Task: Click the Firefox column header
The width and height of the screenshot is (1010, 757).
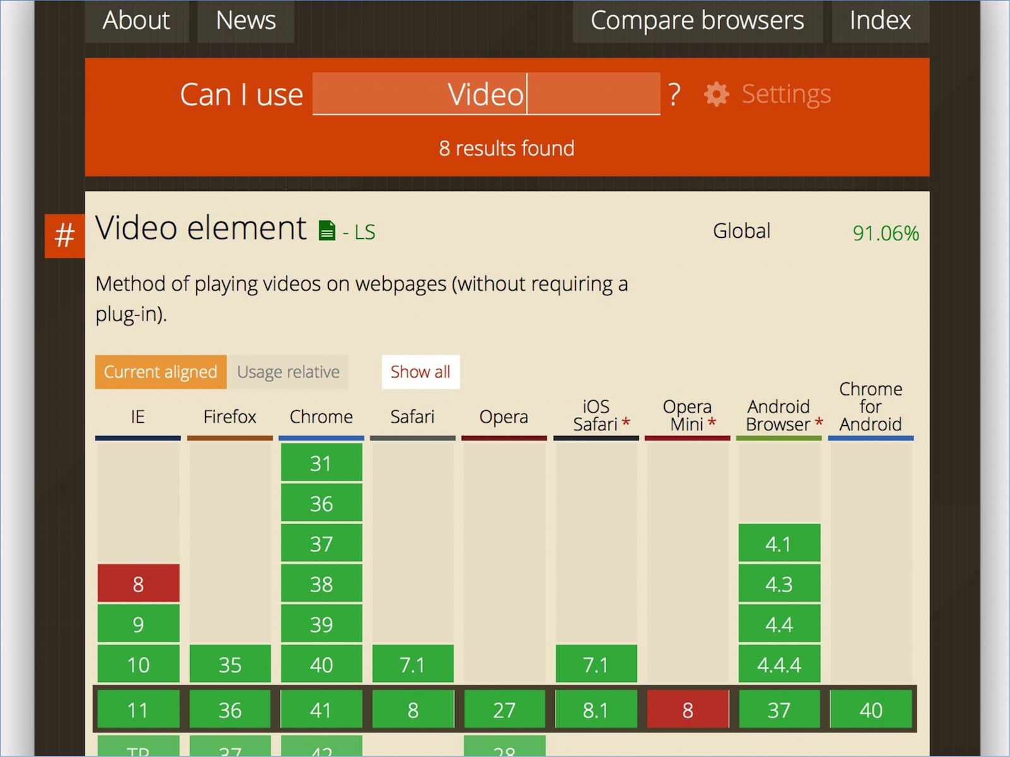Action: pos(230,417)
